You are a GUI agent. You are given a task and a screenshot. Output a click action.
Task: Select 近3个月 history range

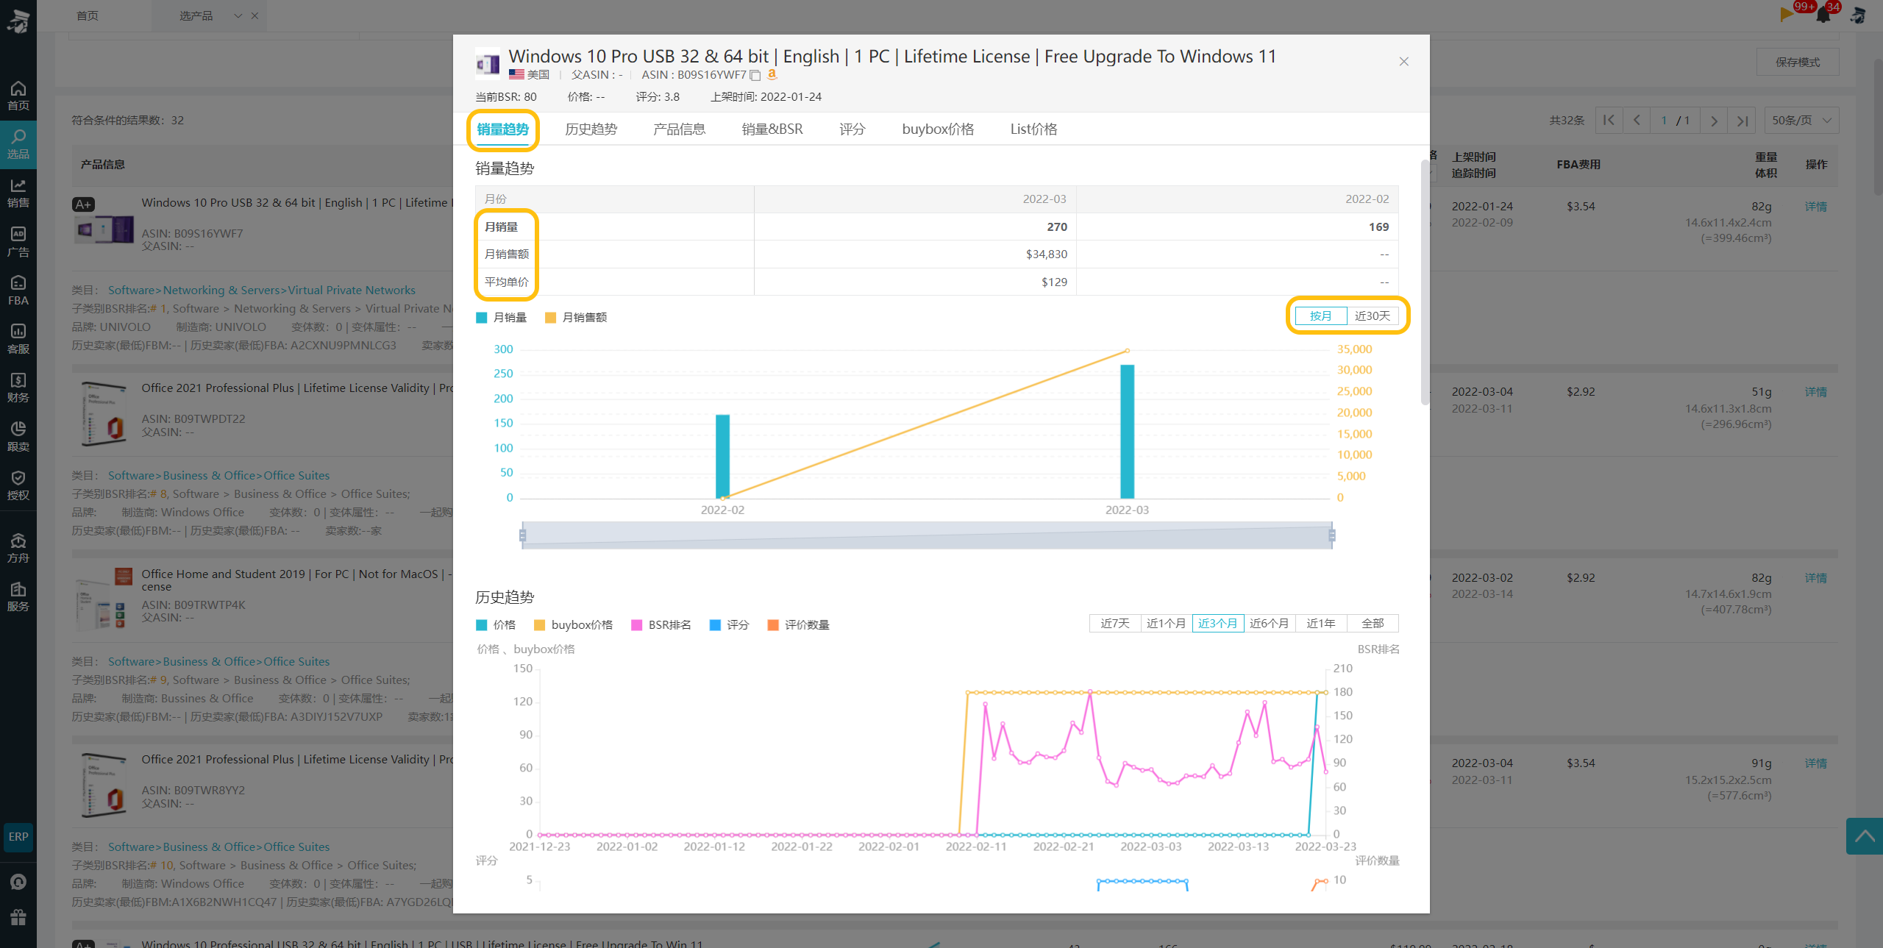[1218, 624]
